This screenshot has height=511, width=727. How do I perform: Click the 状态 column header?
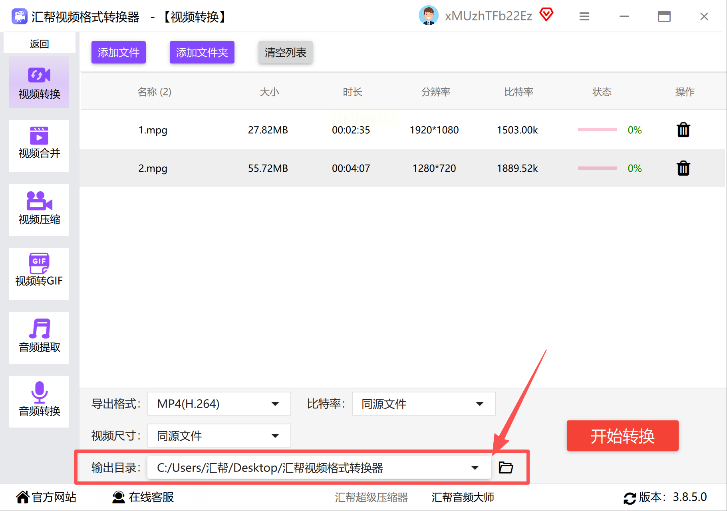[x=602, y=92]
